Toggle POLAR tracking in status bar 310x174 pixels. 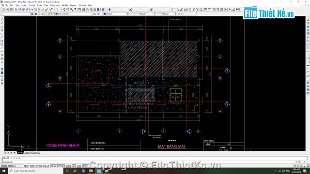coord(46,166)
